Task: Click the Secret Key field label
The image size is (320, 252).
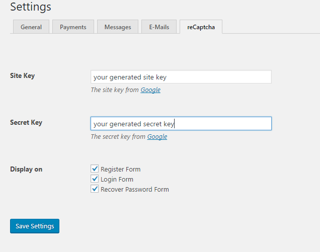Action: (26, 122)
